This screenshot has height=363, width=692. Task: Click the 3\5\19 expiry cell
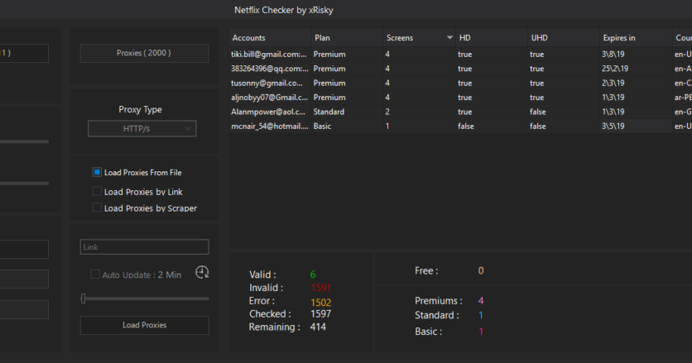[636, 127]
